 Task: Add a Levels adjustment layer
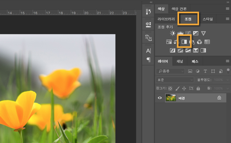(x=180, y=33)
